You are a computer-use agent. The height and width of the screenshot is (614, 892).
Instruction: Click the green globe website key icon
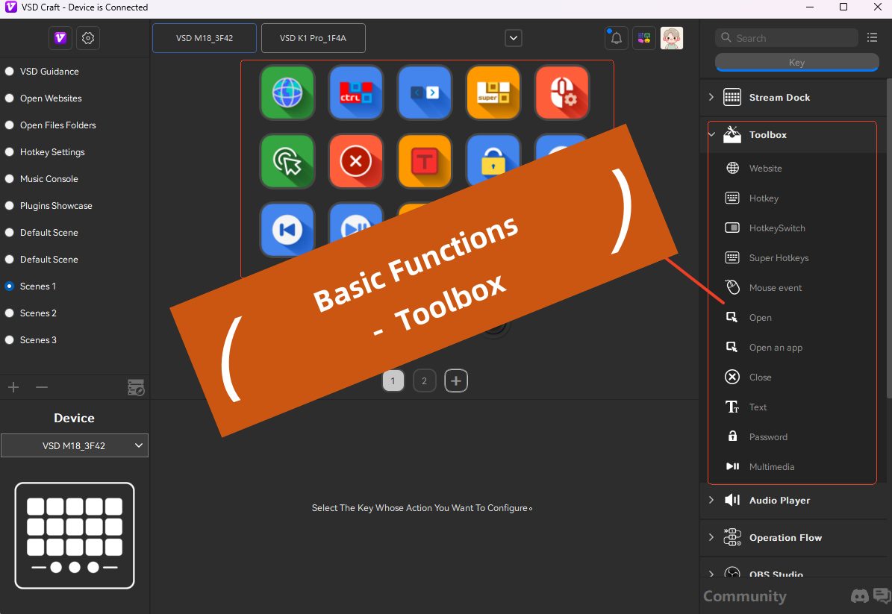click(x=287, y=93)
